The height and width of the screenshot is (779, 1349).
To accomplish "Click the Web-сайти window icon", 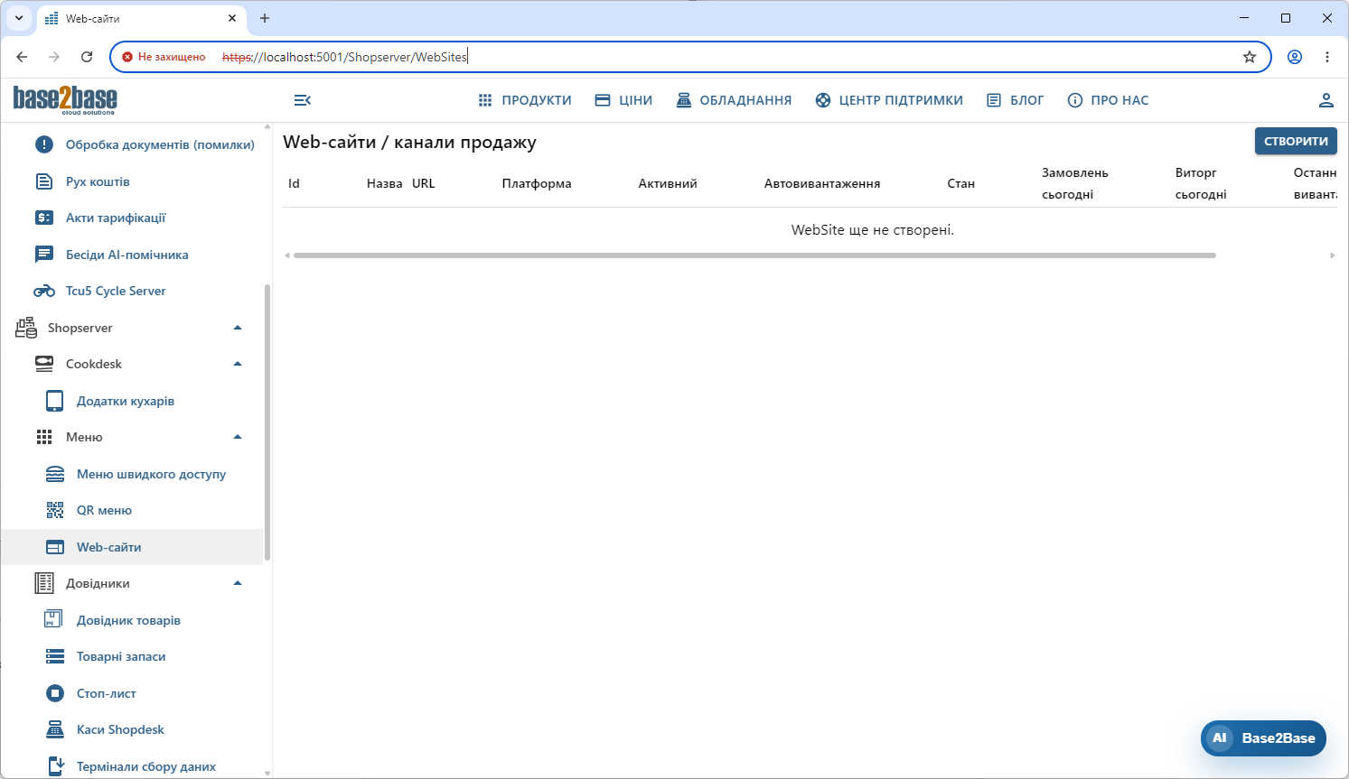I will (x=55, y=547).
